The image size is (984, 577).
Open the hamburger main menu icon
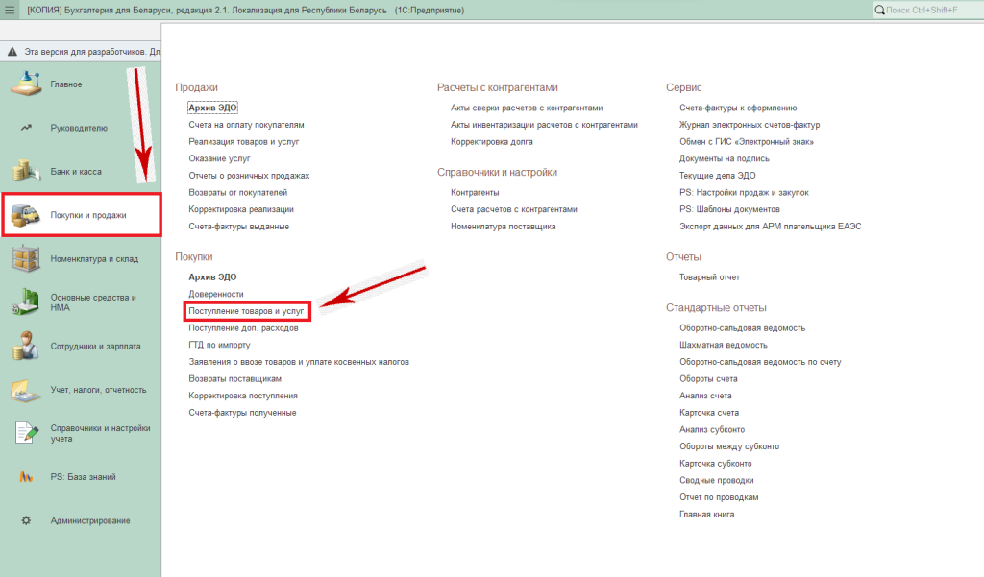pos(11,10)
